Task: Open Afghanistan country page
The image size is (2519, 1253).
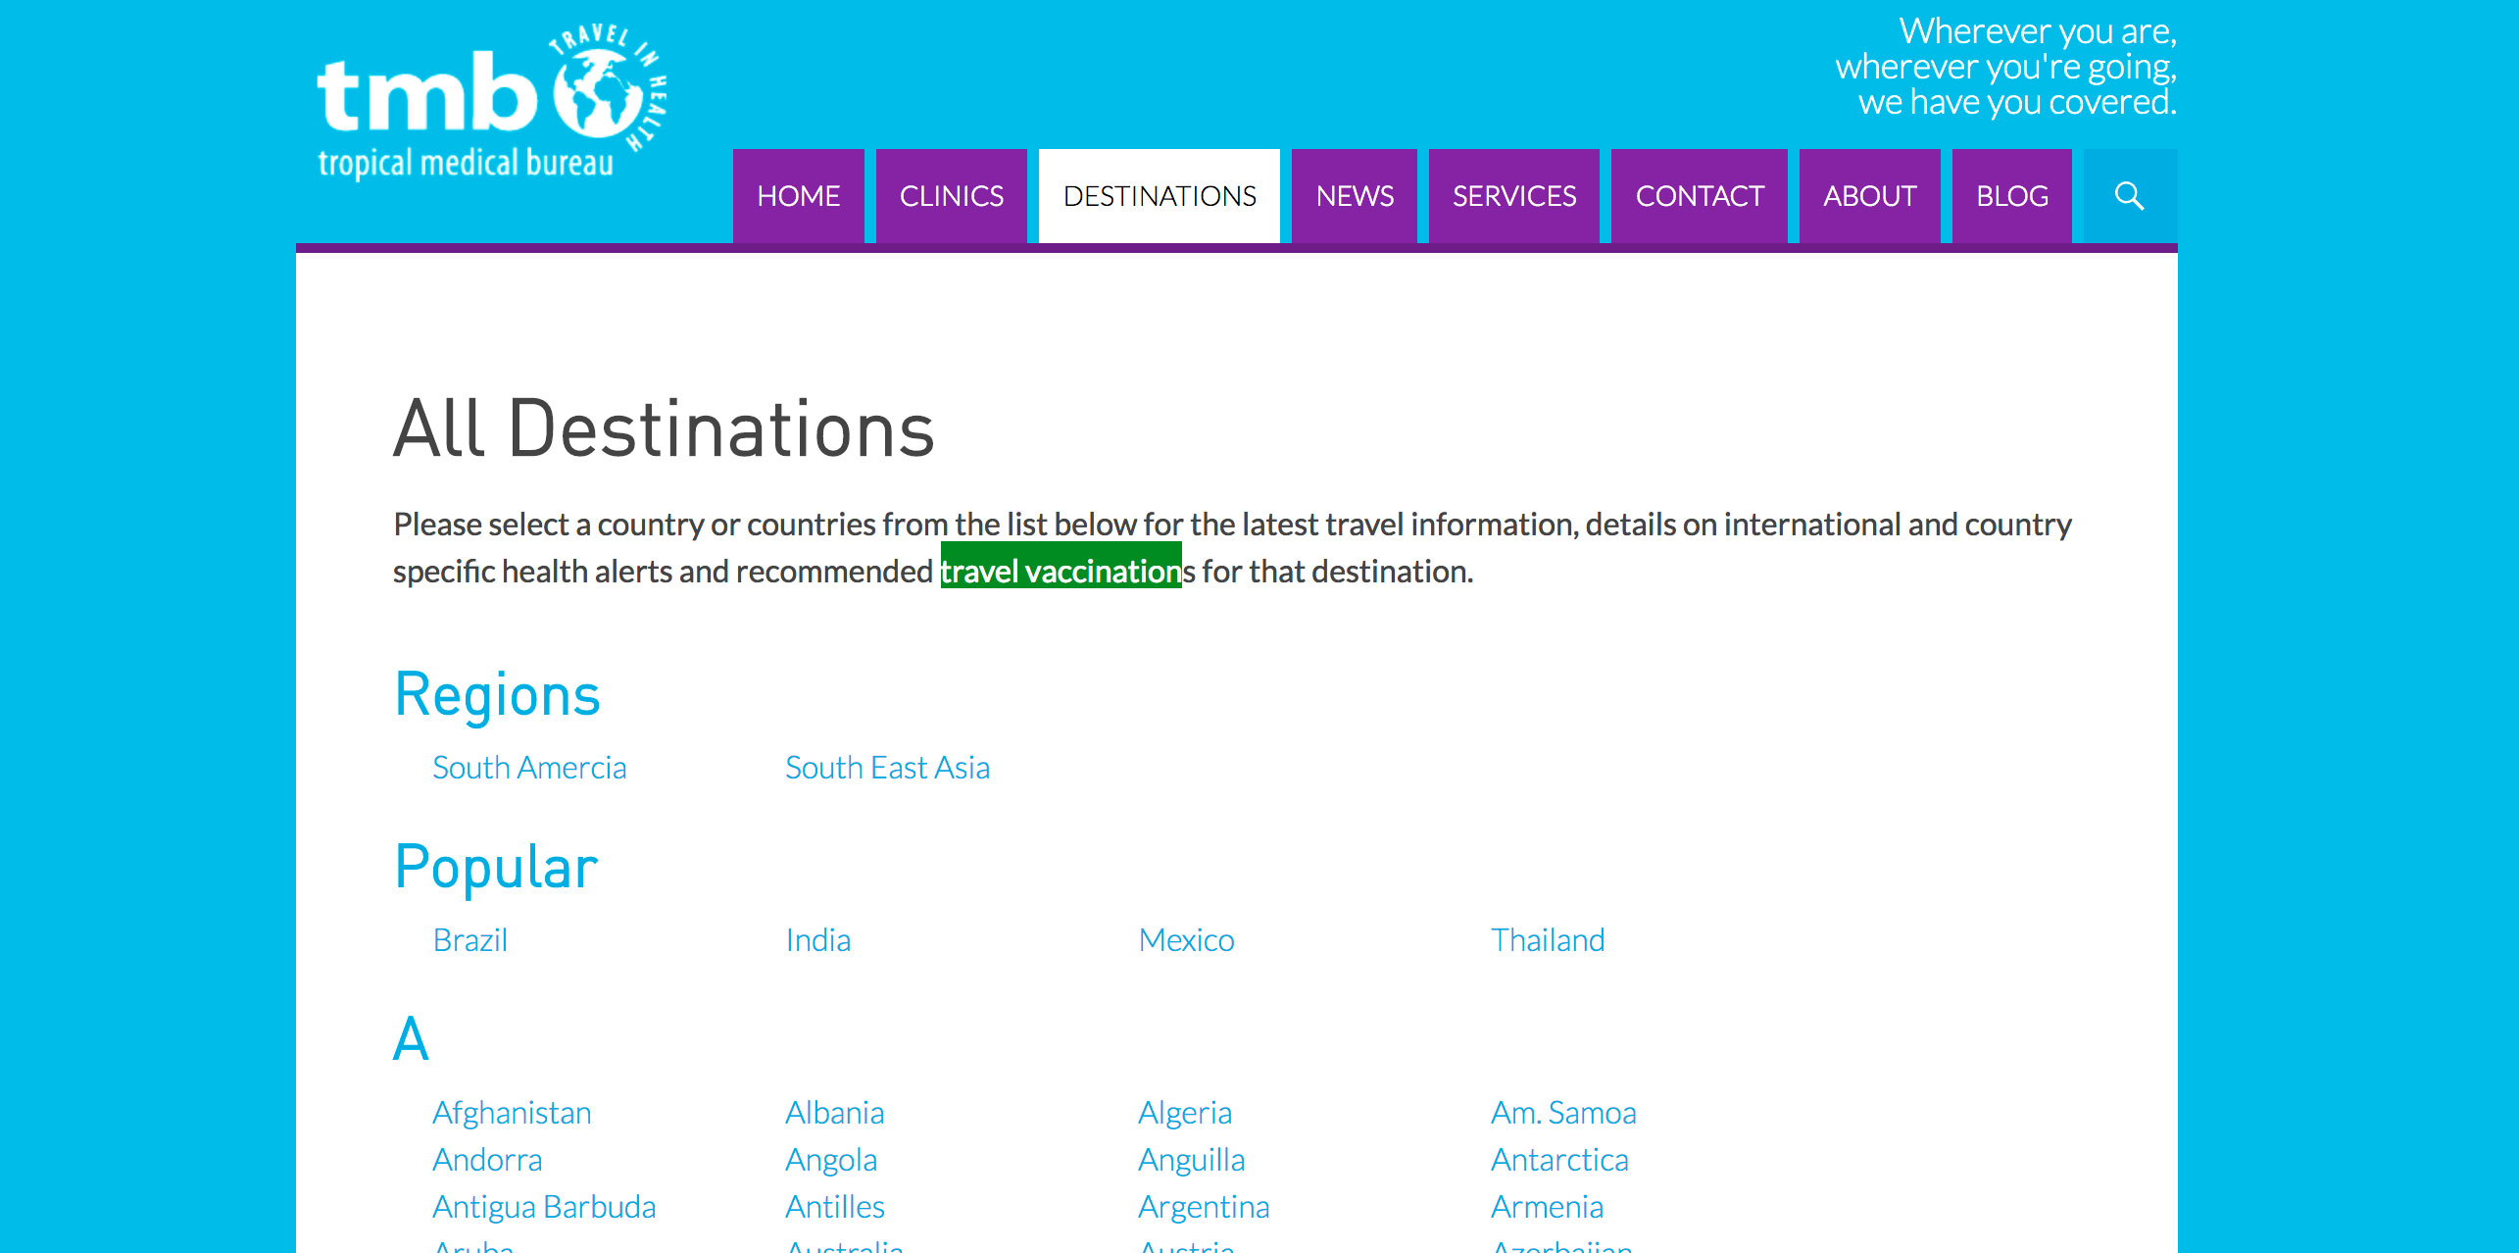Action: coord(512,1113)
